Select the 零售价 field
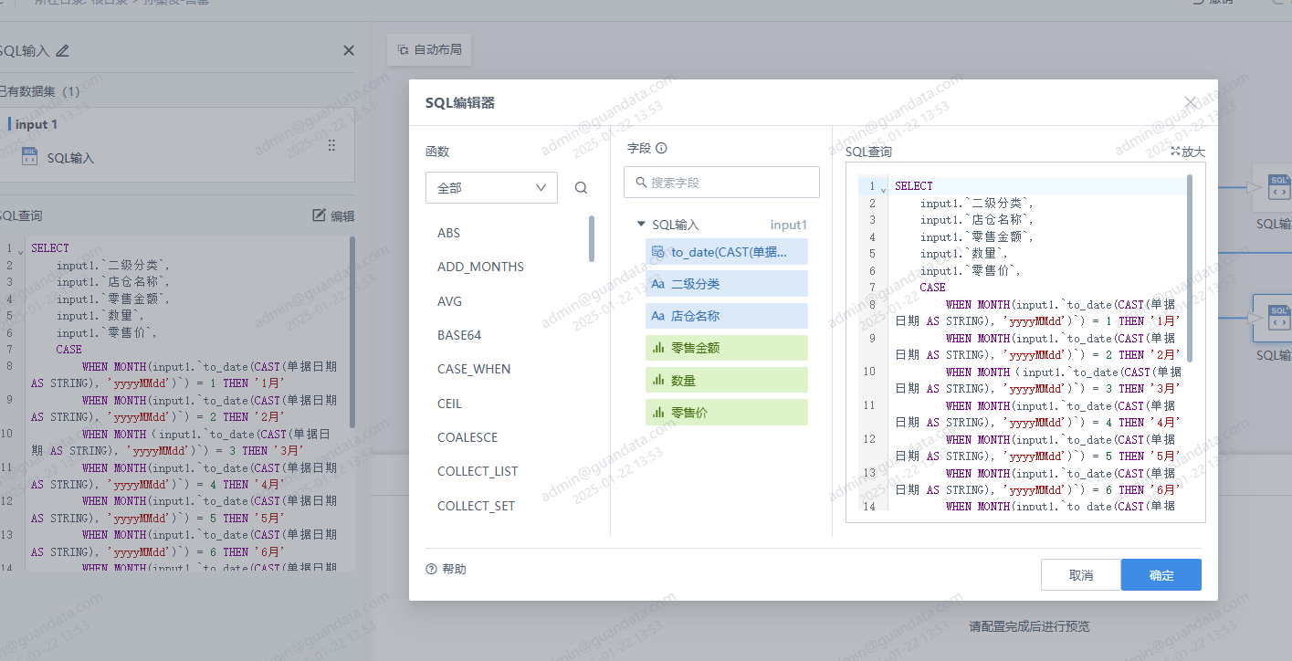The width and height of the screenshot is (1292, 661). 727,413
